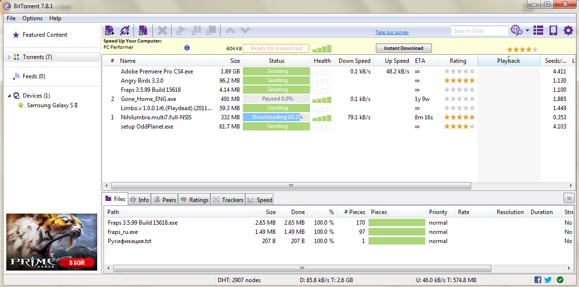Click the BitTorrent logo in title bar

coord(7,5)
